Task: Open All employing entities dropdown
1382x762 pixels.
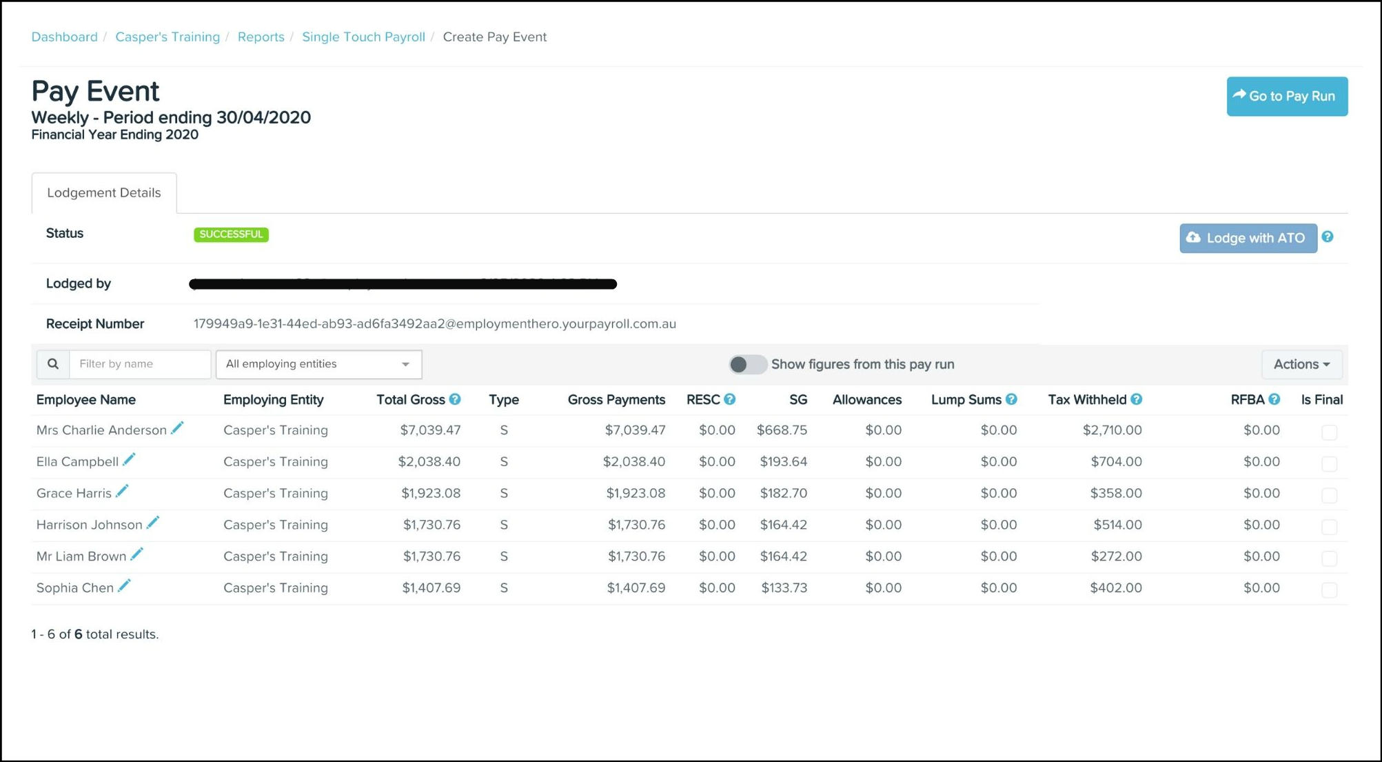Action: pos(318,364)
